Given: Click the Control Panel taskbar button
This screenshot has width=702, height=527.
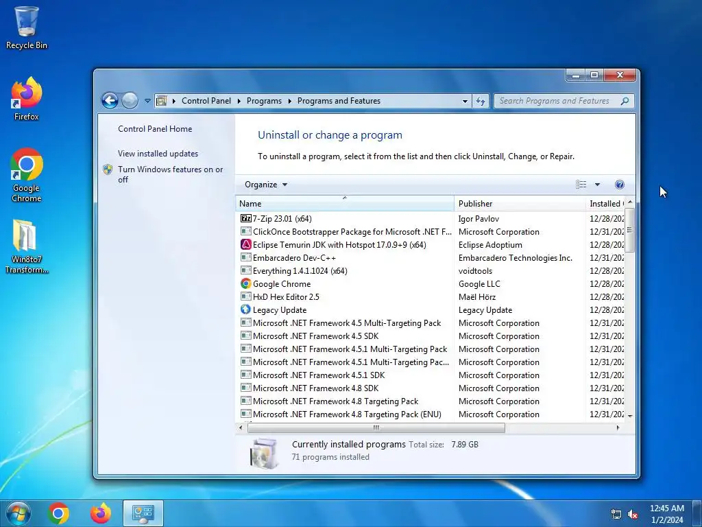Looking at the screenshot, I should pos(143,513).
